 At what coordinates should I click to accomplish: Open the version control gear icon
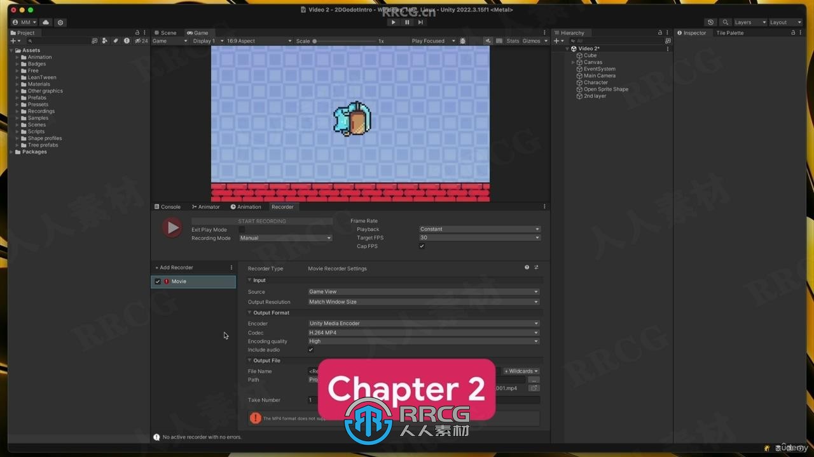pyautogui.click(x=60, y=22)
